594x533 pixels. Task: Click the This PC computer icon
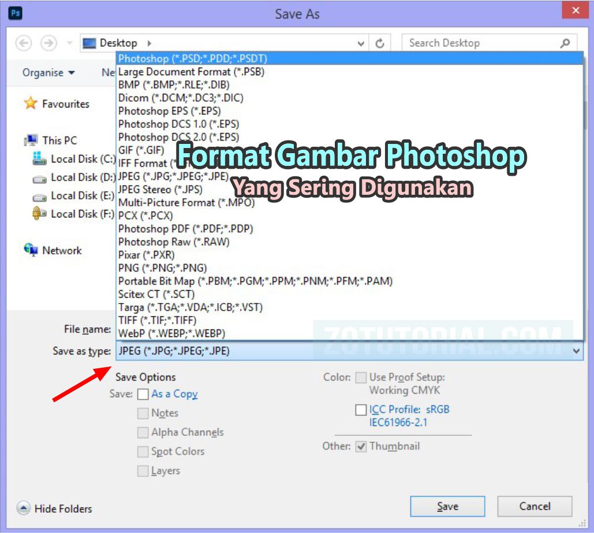[x=30, y=140]
